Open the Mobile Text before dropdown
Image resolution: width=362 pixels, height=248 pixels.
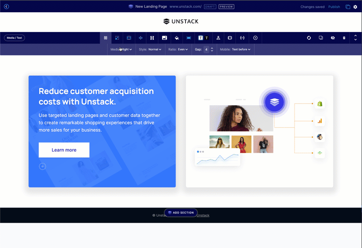pyautogui.click(x=235, y=49)
